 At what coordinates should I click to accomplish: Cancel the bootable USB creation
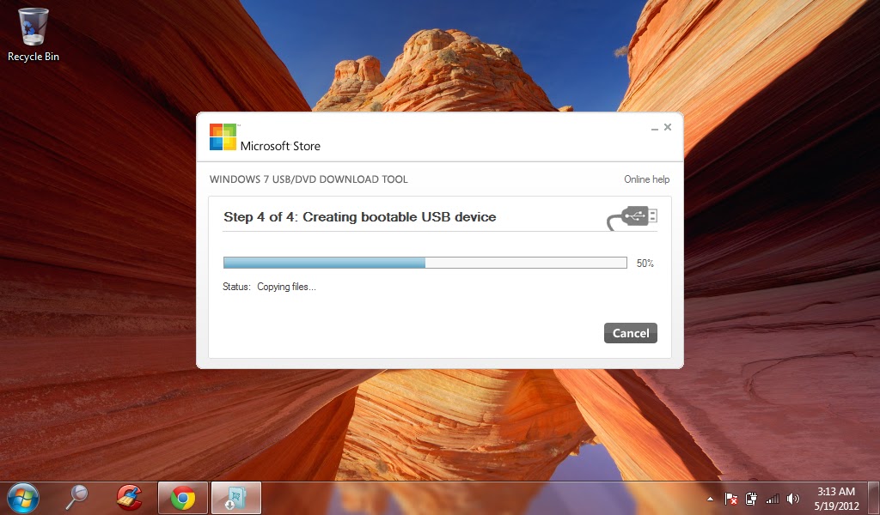(x=630, y=333)
